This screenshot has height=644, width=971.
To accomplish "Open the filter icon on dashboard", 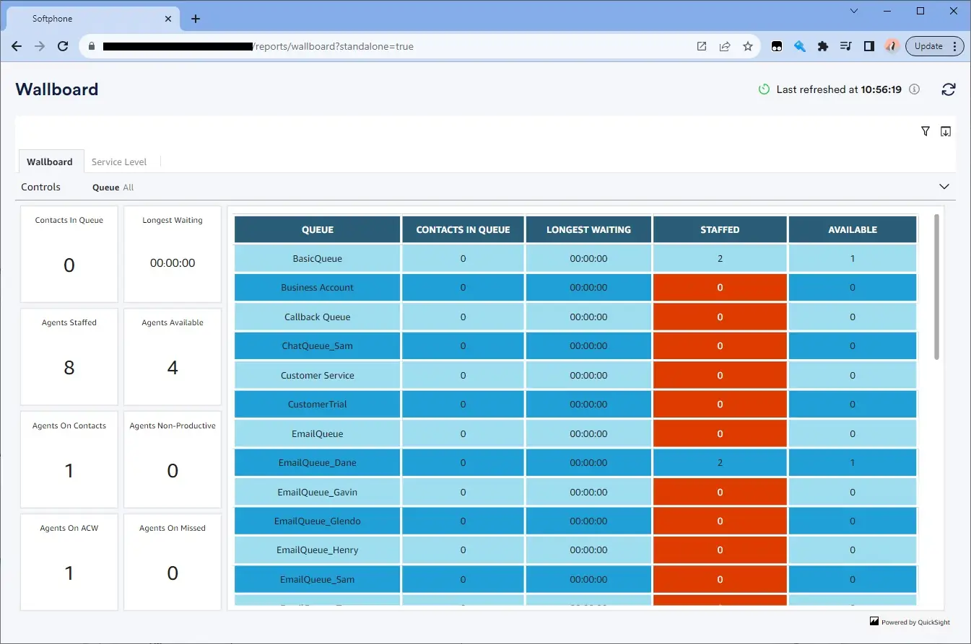I will [925, 131].
